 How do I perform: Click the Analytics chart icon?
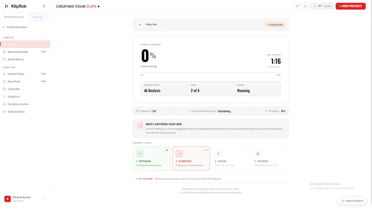pos(4,97)
